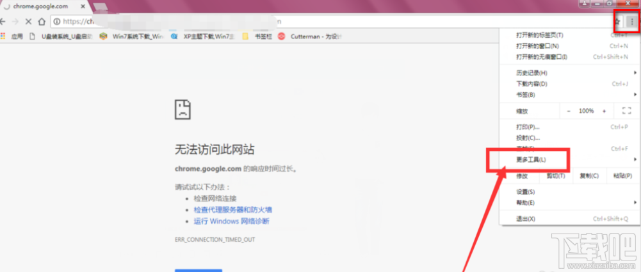Click the 检查网络连接 suggestion text
The width and height of the screenshot is (641, 272).
tap(215, 198)
